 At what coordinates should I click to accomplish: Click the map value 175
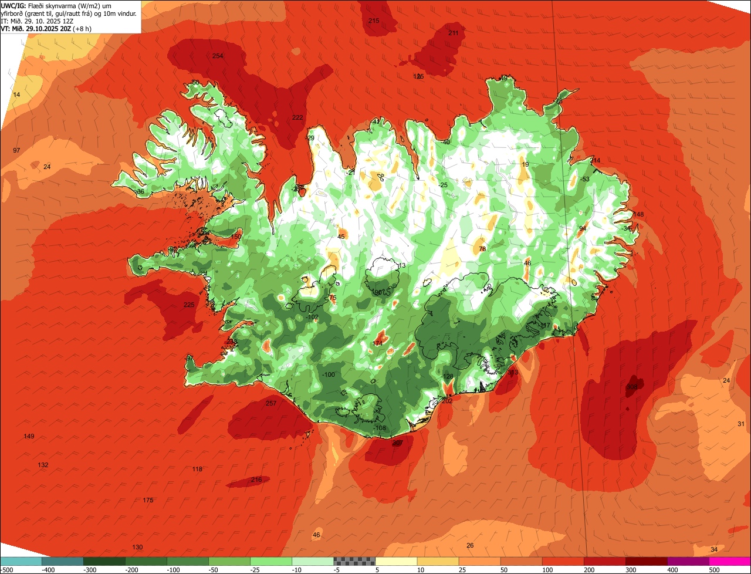pyautogui.click(x=148, y=501)
